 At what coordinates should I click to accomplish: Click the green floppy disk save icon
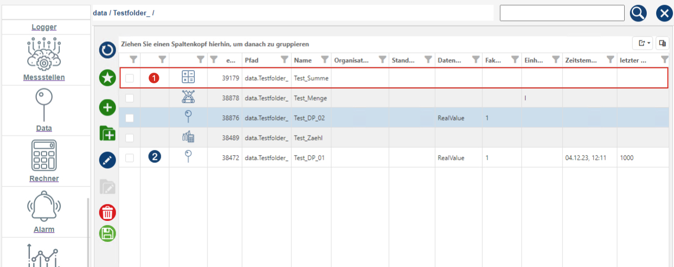pos(107,233)
